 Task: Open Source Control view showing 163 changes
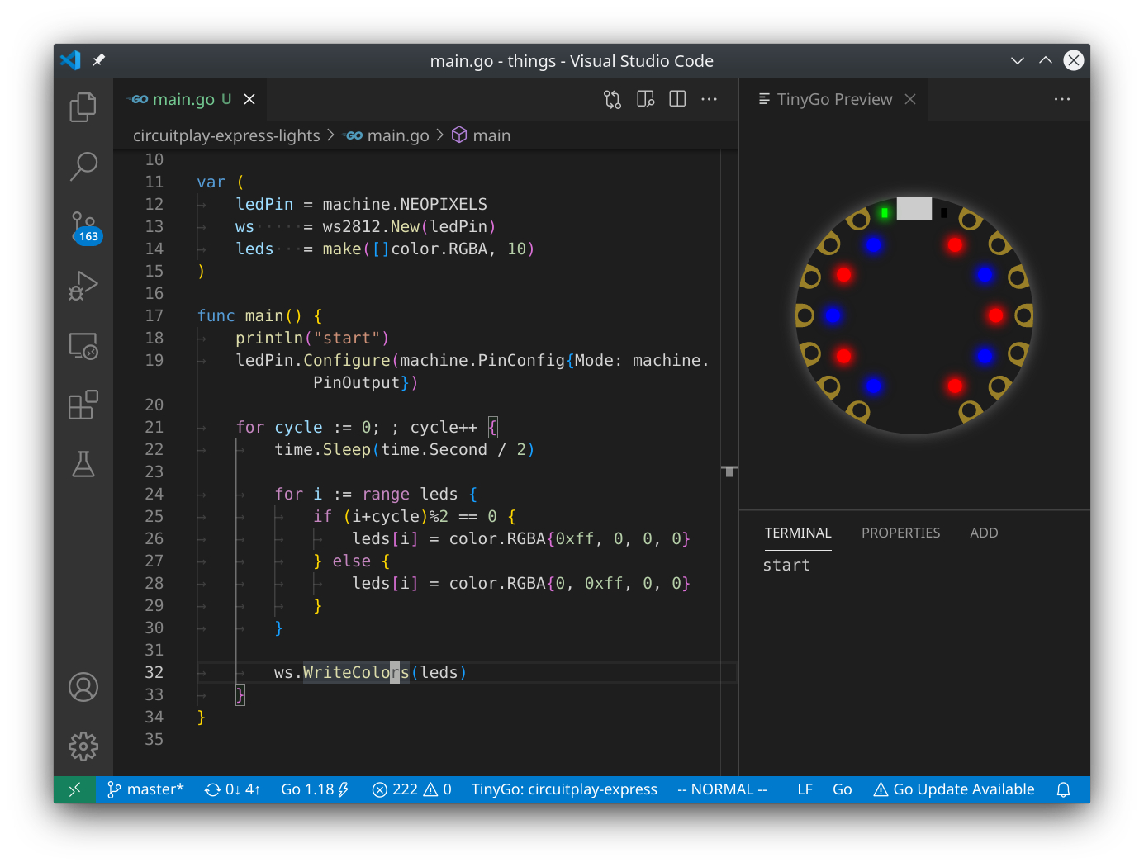83,226
